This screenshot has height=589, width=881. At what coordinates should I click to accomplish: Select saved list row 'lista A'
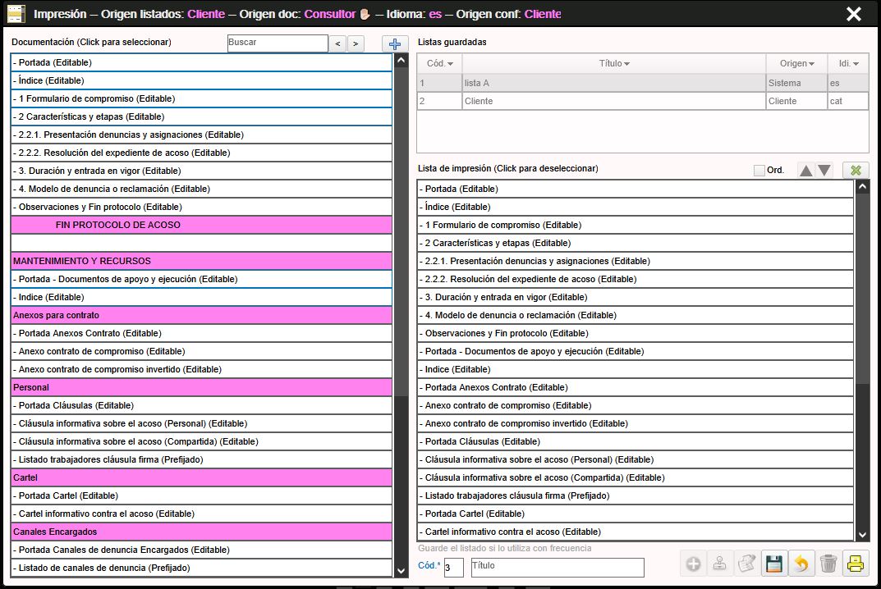[613, 83]
